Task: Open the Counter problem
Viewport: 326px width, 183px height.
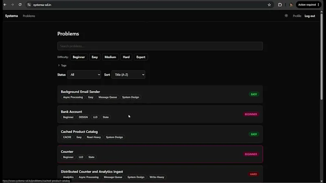Action: (160, 154)
